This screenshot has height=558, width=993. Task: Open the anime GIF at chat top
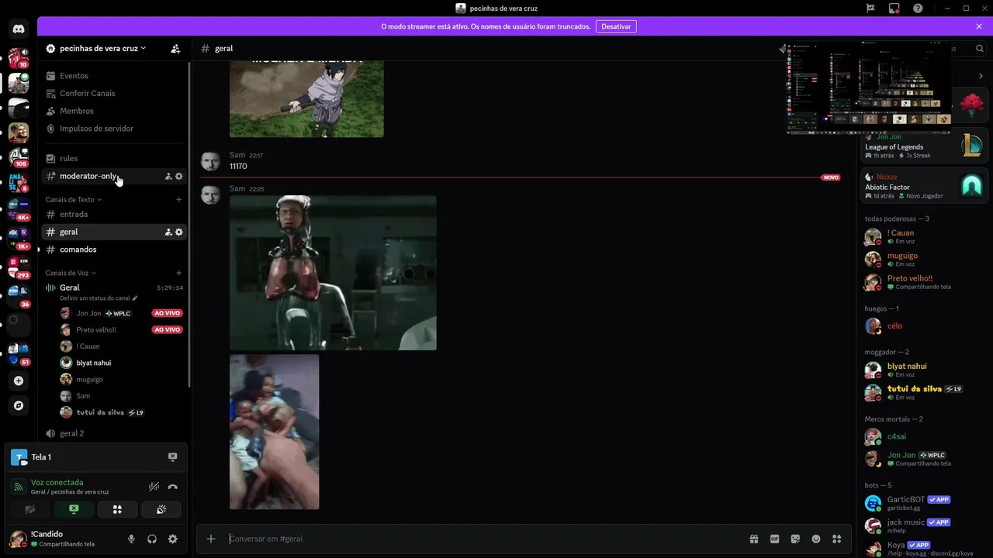click(x=306, y=98)
